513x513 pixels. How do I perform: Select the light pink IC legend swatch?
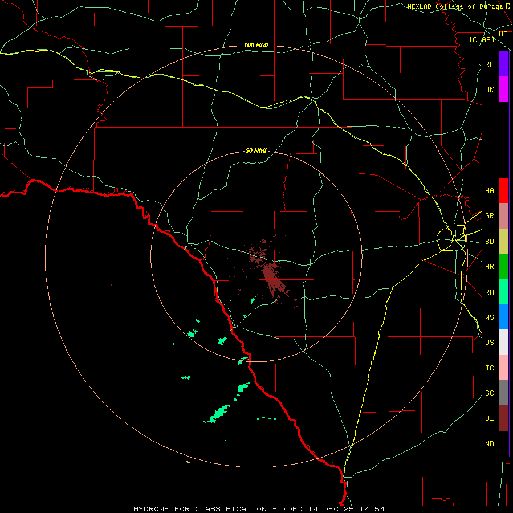click(x=503, y=368)
